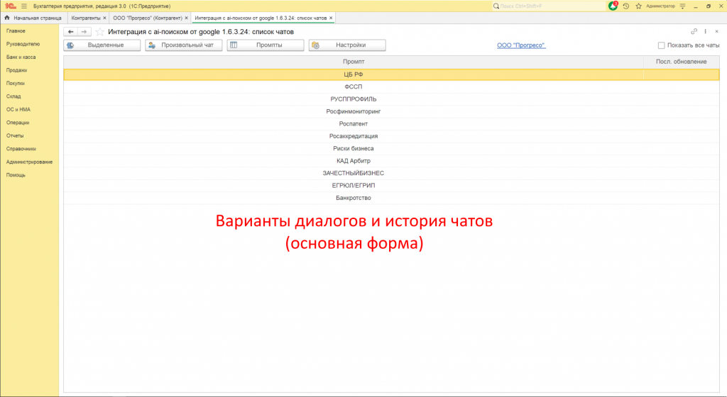Image resolution: width=727 pixels, height=397 pixels.
Task: Click the global search field
Action: tap(549, 6)
